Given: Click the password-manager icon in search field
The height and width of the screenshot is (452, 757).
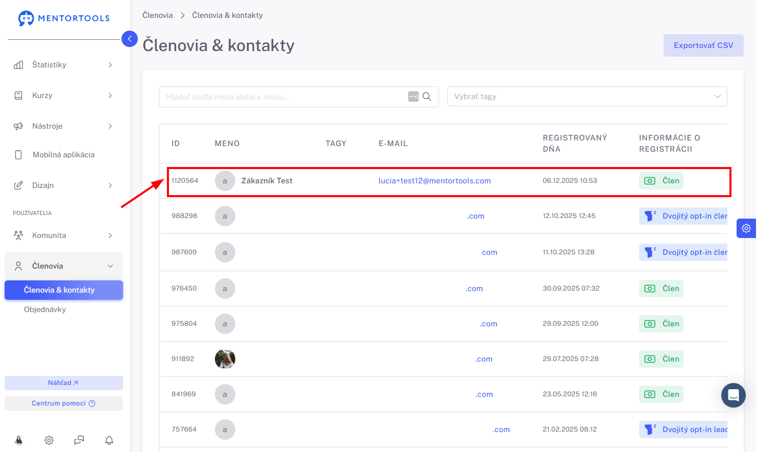Looking at the screenshot, I should pos(413,97).
